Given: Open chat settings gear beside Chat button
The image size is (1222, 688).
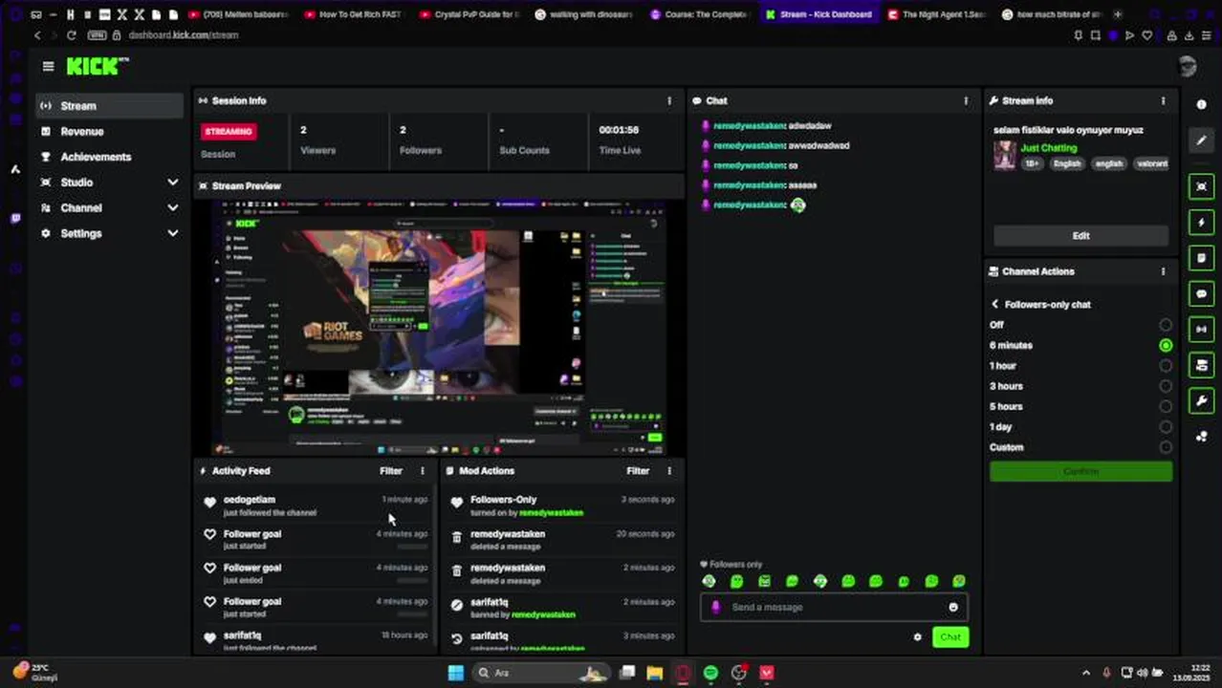Looking at the screenshot, I should tap(917, 636).
